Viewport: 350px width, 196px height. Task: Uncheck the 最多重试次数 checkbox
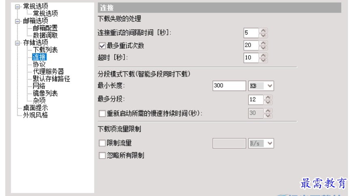[x=102, y=46]
